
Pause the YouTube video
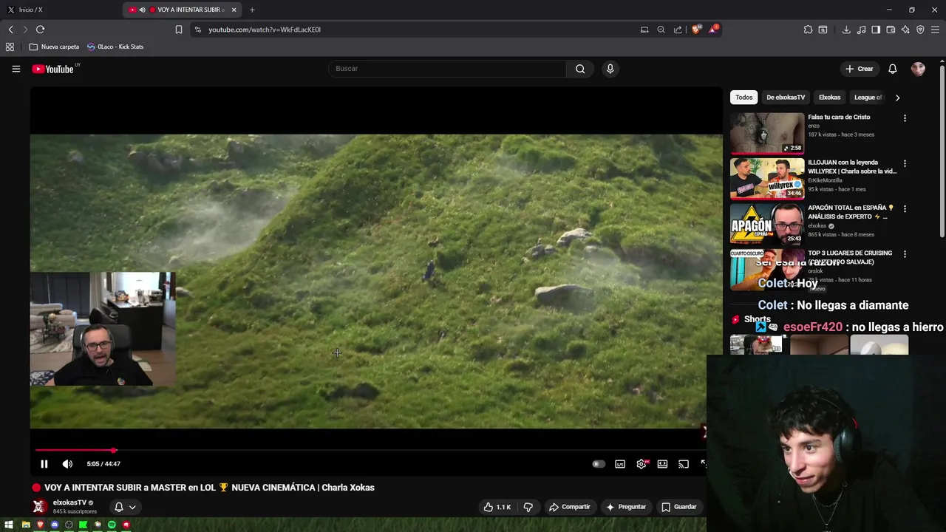coord(44,464)
